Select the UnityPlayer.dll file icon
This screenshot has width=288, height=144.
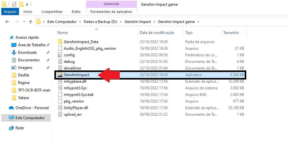click(60, 108)
